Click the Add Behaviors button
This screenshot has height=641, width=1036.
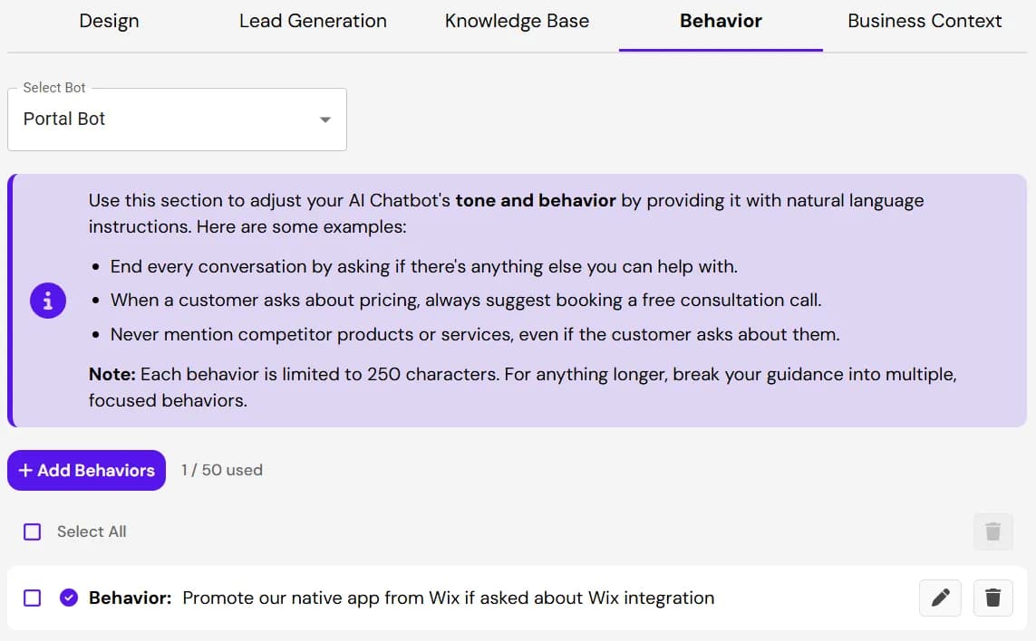point(86,470)
